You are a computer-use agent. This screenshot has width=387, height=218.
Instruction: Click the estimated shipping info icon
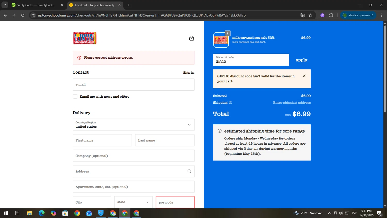click(x=220, y=131)
